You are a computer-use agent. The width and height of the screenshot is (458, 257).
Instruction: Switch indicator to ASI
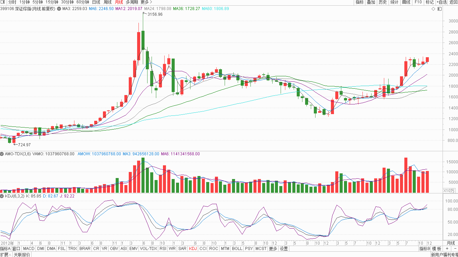coord(124,249)
